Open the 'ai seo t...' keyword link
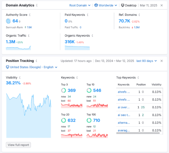Image resolution: width=169 pixels, height=153 pixels. pyautogui.click(x=124, y=115)
